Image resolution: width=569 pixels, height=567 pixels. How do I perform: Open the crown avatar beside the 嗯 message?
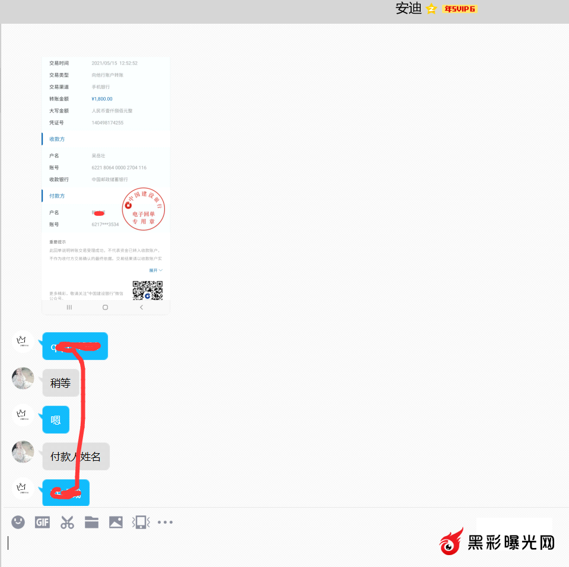click(x=23, y=415)
